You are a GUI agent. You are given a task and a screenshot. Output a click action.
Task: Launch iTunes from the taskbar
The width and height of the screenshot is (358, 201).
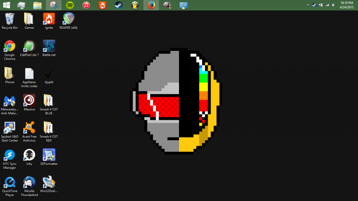86,5
